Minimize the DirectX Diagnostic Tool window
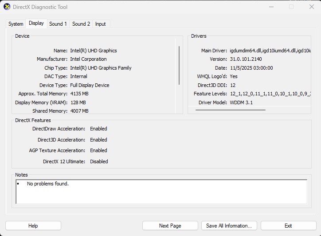The width and height of the screenshot is (321, 236). [271, 7]
